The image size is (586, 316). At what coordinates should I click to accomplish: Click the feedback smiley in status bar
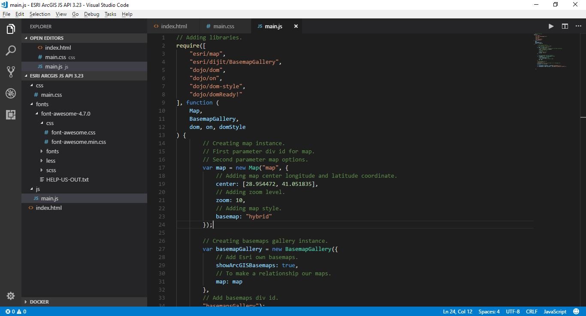576,312
